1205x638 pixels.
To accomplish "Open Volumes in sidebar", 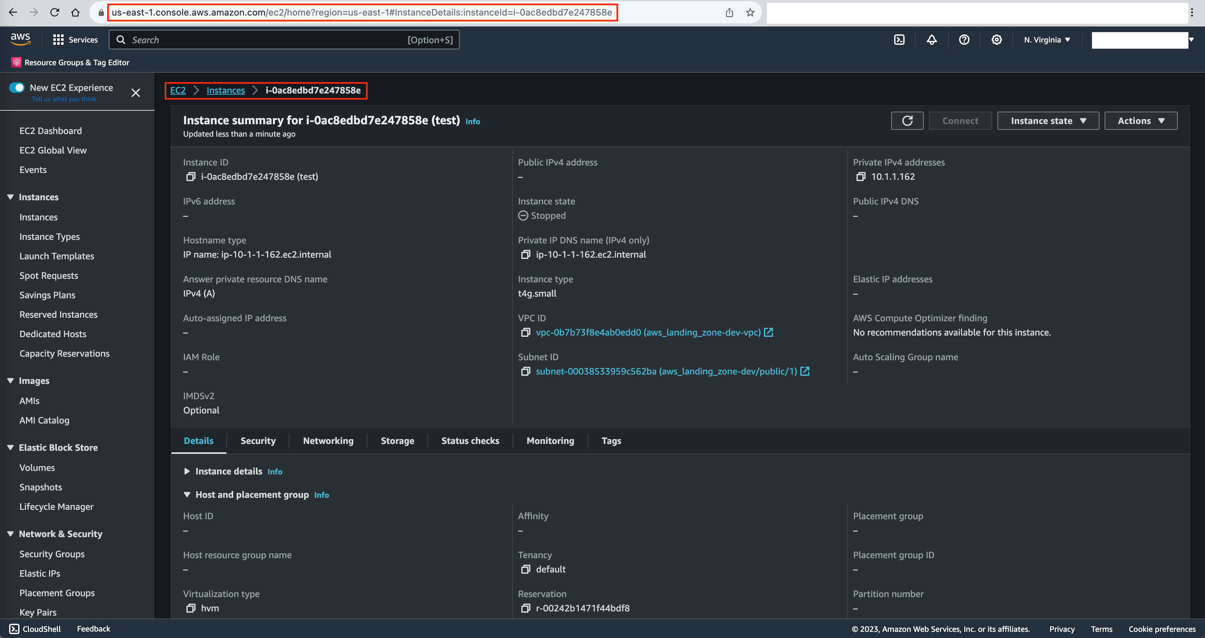I will coord(37,467).
